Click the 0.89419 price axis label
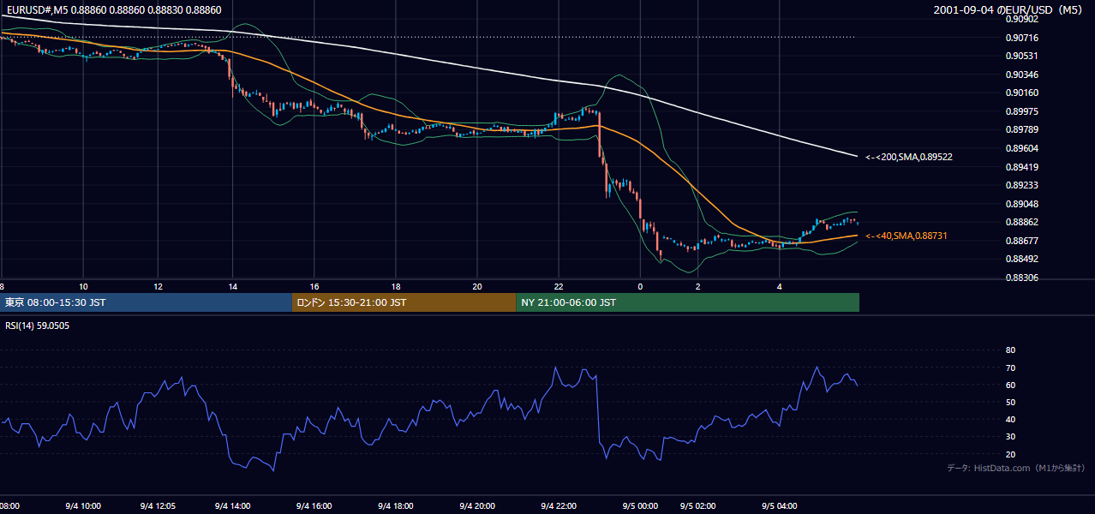1095x514 pixels. [1022, 167]
